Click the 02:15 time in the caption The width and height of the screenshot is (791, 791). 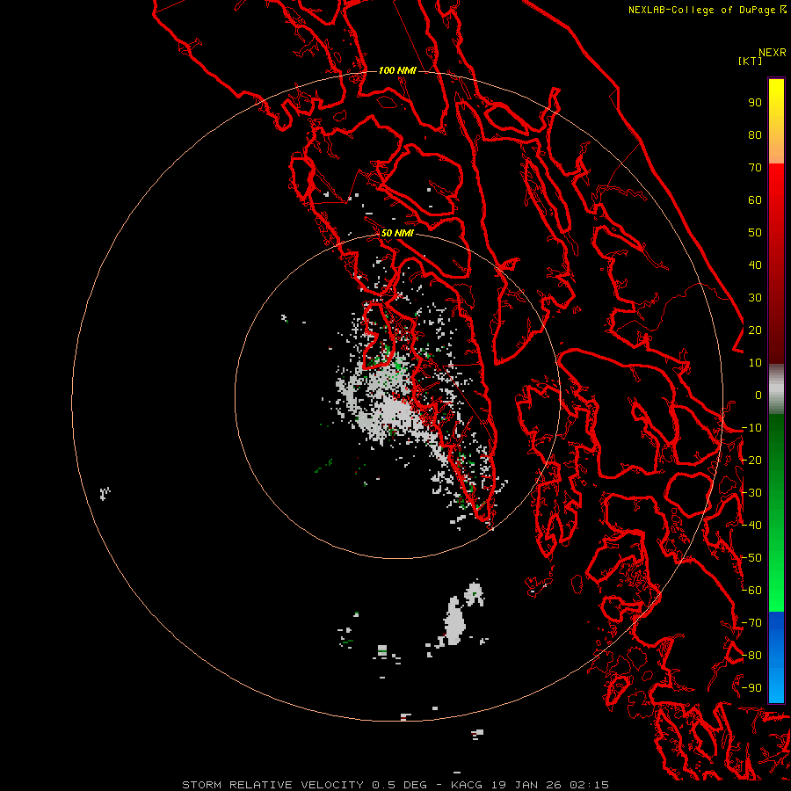click(x=589, y=785)
